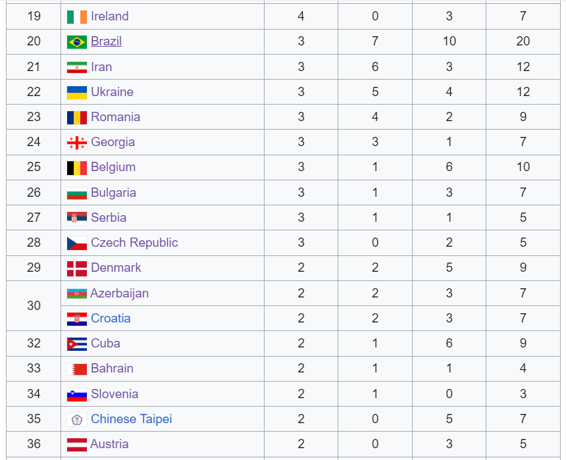Open the Iran country link
Screen dimensions: 566x460
(101, 67)
